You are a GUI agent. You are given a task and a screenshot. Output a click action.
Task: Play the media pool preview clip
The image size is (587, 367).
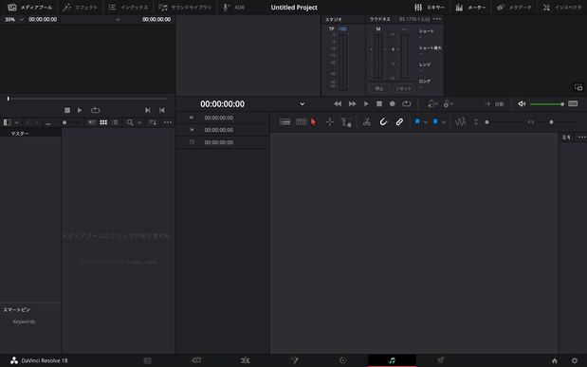point(80,110)
